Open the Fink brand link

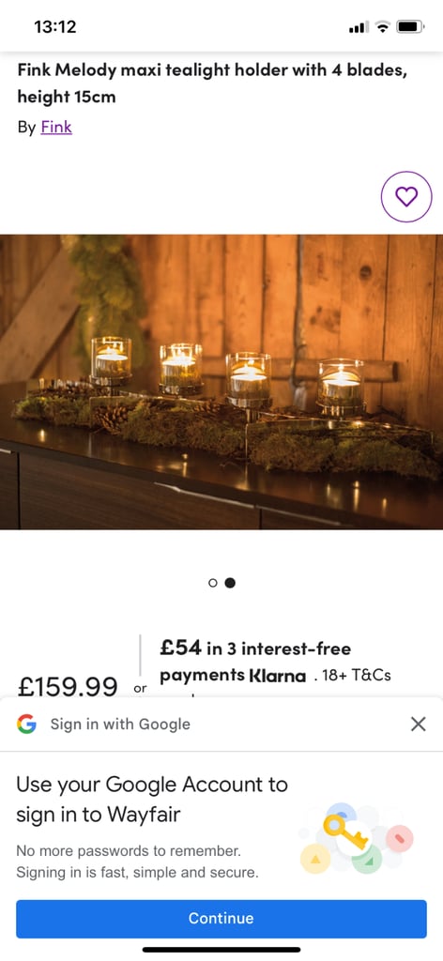[x=56, y=128]
